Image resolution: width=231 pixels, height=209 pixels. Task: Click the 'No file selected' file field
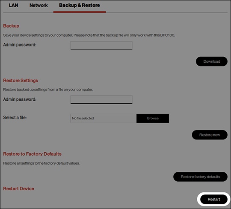click(104, 118)
